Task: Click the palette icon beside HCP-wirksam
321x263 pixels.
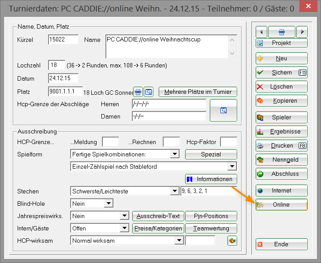Action: pos(232,241)
